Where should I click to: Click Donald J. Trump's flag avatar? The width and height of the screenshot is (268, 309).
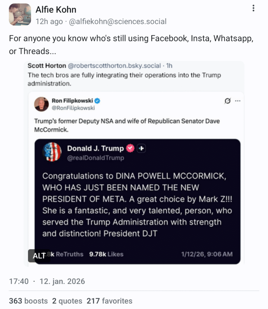[53, 152]
